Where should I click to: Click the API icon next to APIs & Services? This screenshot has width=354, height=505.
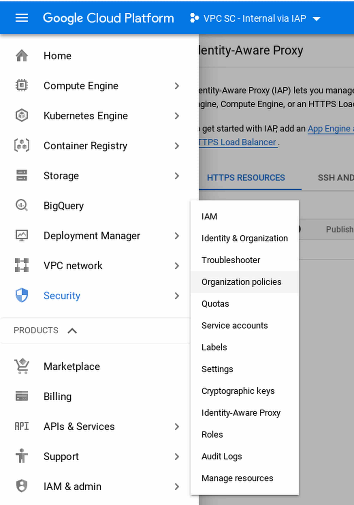click(22, 426)
